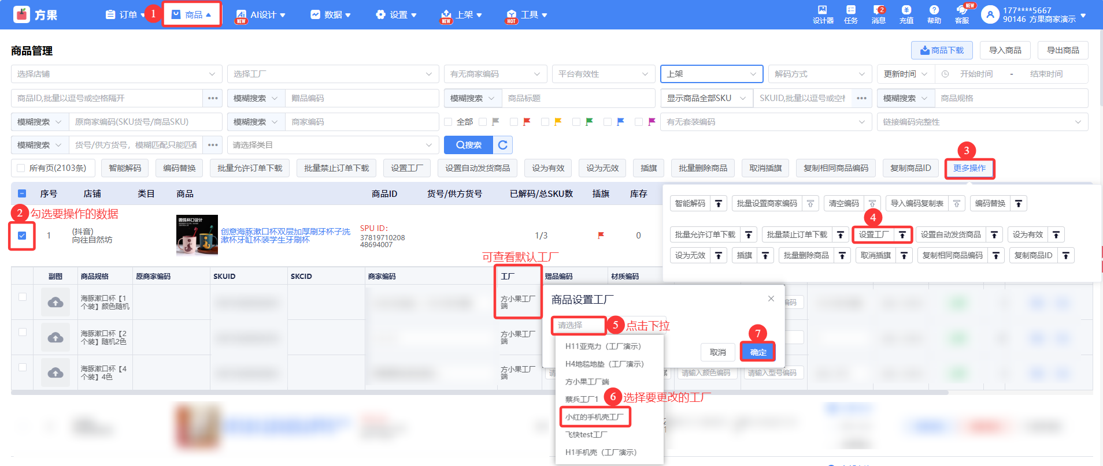
Task: Tick the red flag filter checkbox
Action: point(514,122)
